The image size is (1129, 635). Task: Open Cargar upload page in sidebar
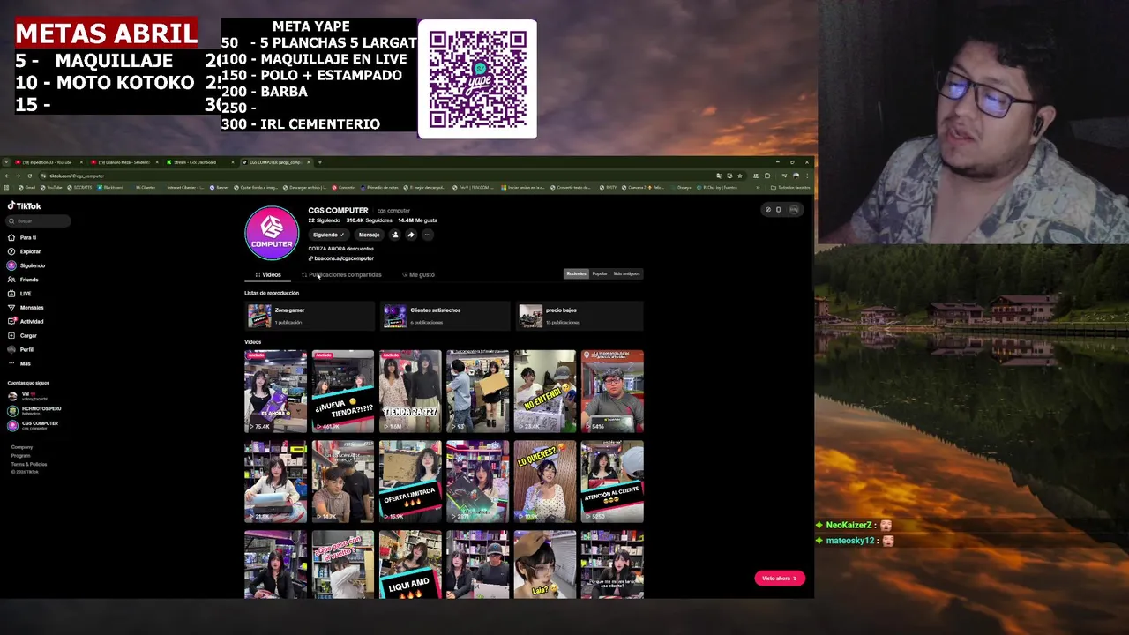tap(23, 335)
